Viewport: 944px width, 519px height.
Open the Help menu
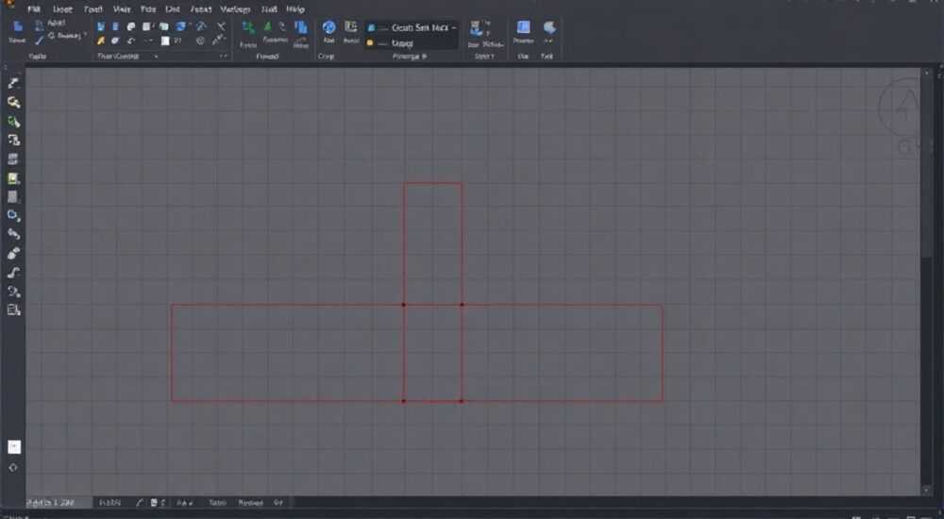tap(295, 9)
